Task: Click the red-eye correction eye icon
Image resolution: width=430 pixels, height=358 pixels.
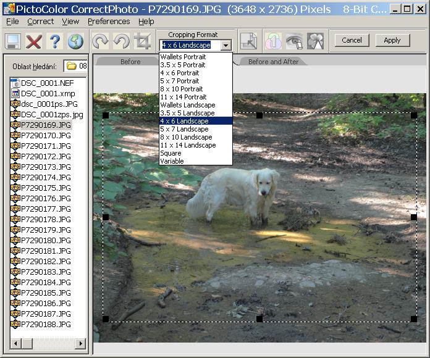Action: 294,41
